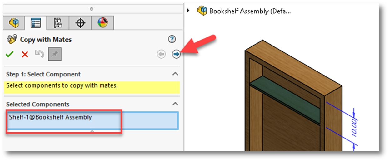The image size is (389, 161).
Task: Collapse Step 1: Select Component section
Action: click(175, 74)
